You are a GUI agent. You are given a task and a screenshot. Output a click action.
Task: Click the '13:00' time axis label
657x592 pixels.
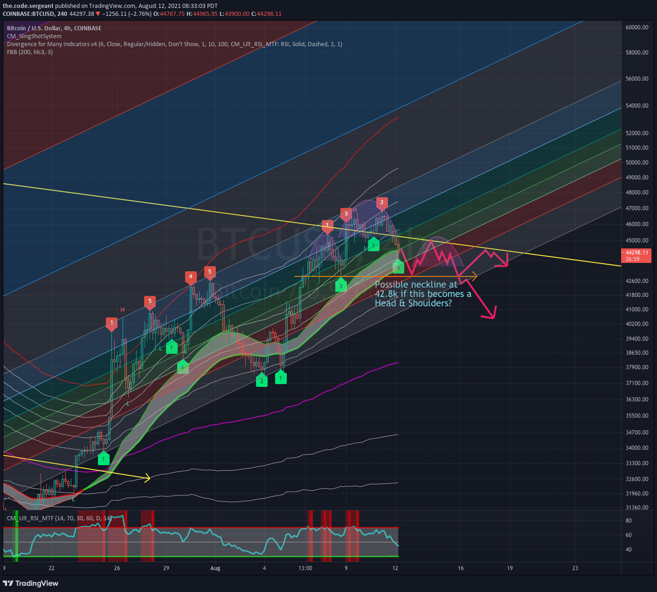click(305, 568)
